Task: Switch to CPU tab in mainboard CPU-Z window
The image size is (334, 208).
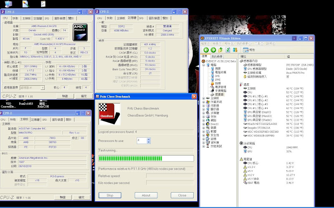Action: click(x=3, y=120)
